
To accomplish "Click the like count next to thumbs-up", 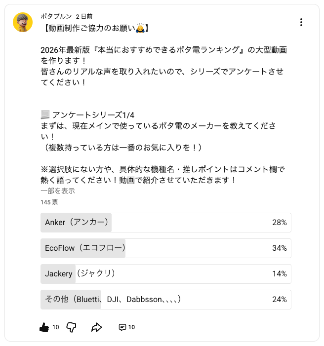I will [56, 327].
